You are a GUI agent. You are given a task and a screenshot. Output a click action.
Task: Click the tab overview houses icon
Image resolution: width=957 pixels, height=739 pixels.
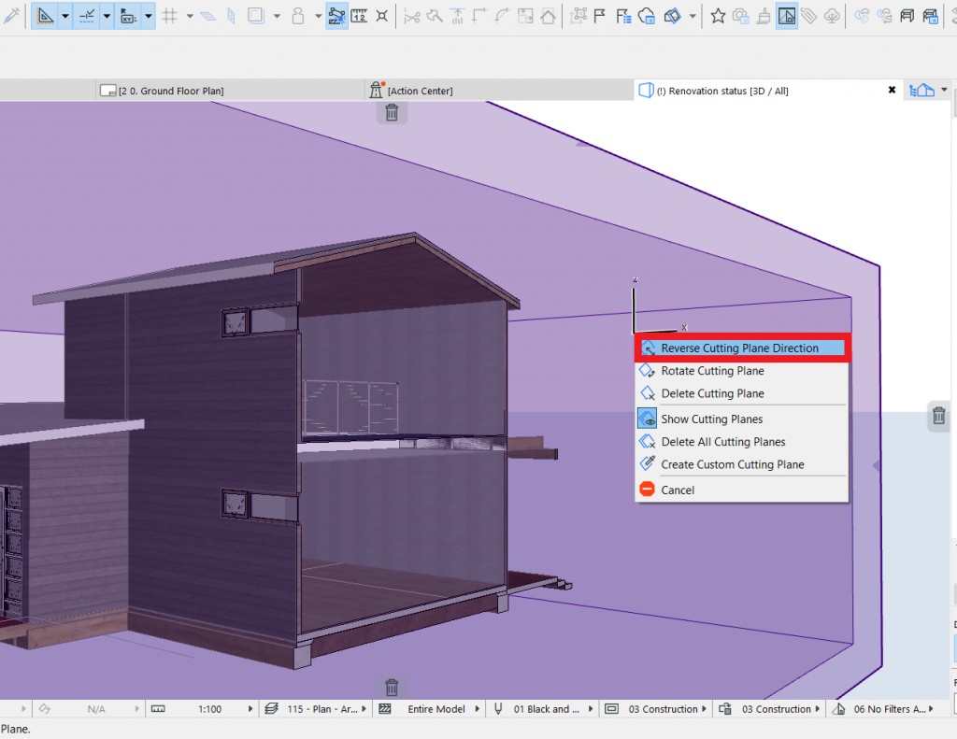921,91
